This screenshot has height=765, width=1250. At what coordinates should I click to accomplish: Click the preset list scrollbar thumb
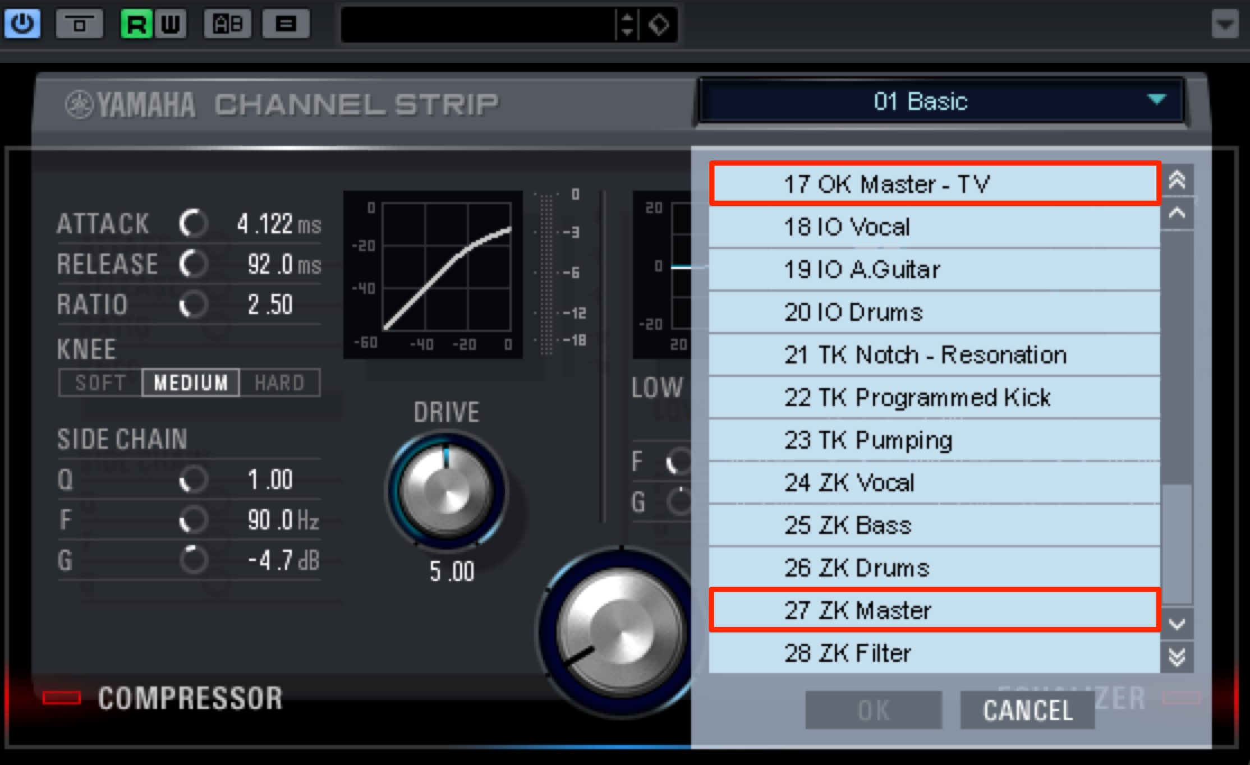point(1177,544)
